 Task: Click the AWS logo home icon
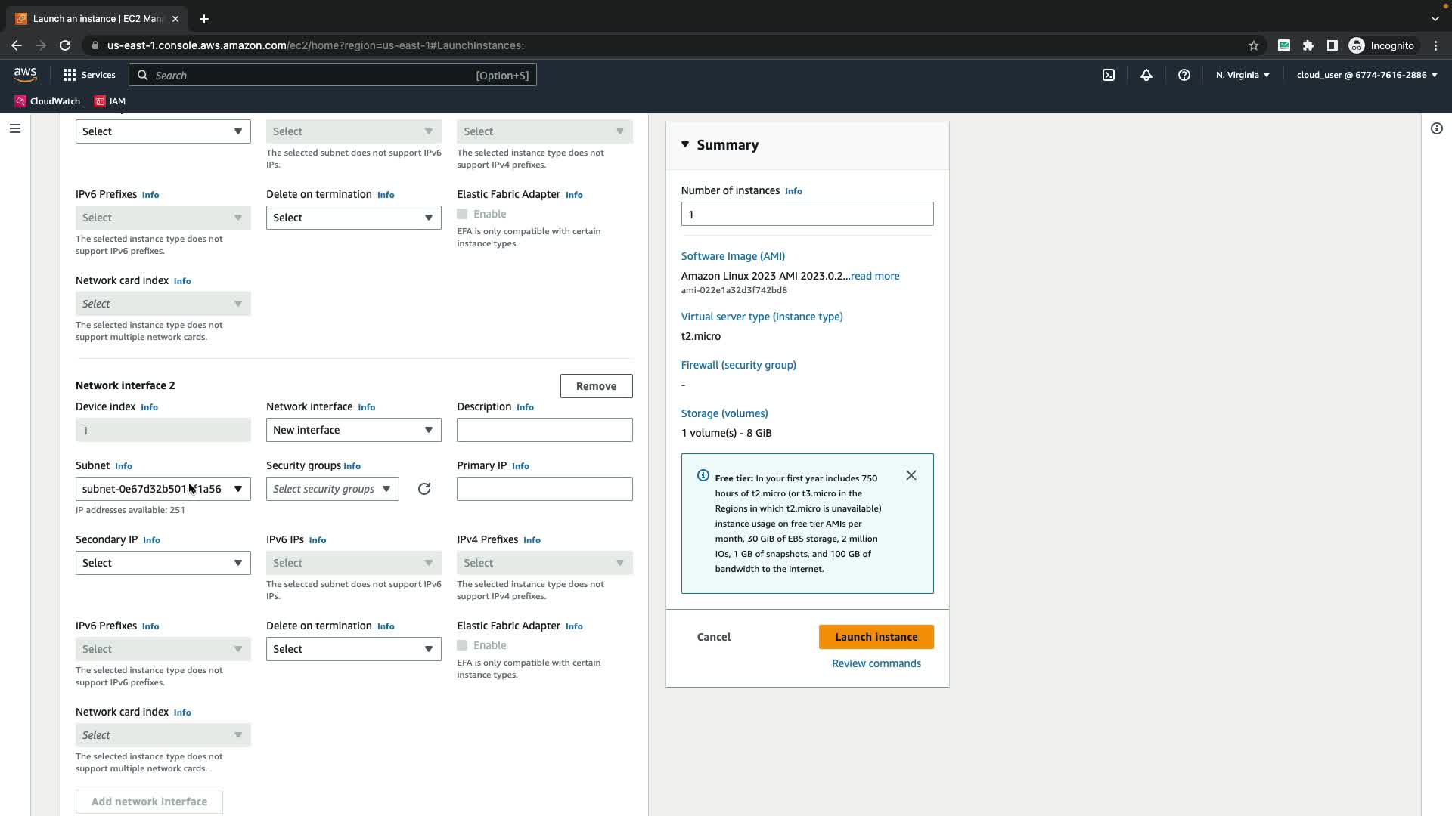tap(25, 74)
